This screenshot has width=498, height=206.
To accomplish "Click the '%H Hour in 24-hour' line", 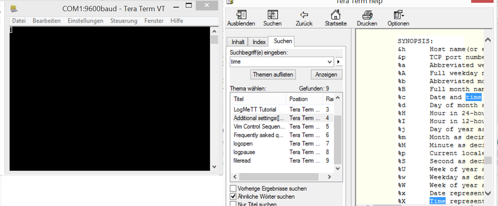I will [441, 113].
